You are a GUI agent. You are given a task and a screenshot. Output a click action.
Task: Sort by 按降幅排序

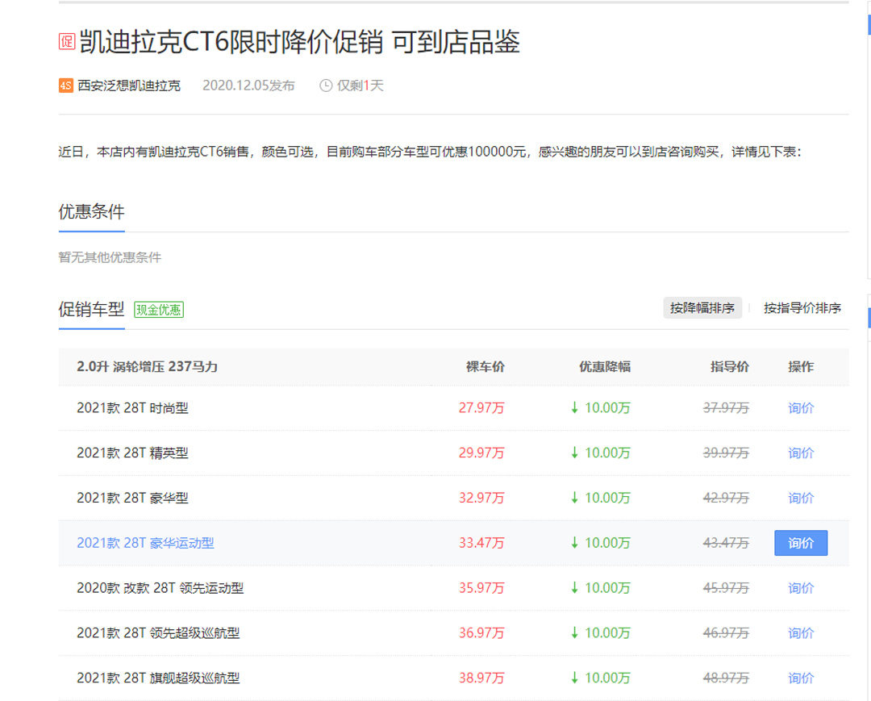click(x=702, y=308)
